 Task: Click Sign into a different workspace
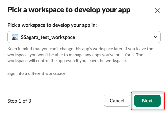pyautogui.click(x=36, y=73)
